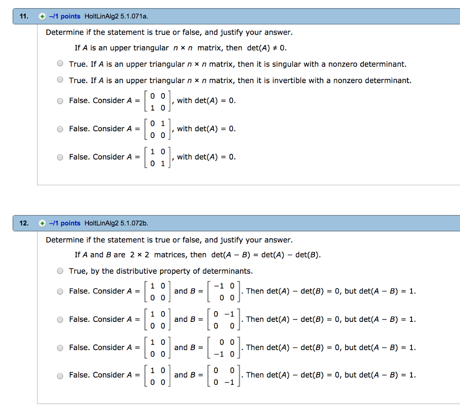Click the HoltLinAlg2 5.1.072b label
This screenshot has width=460, height=419.
click(114, 223)
